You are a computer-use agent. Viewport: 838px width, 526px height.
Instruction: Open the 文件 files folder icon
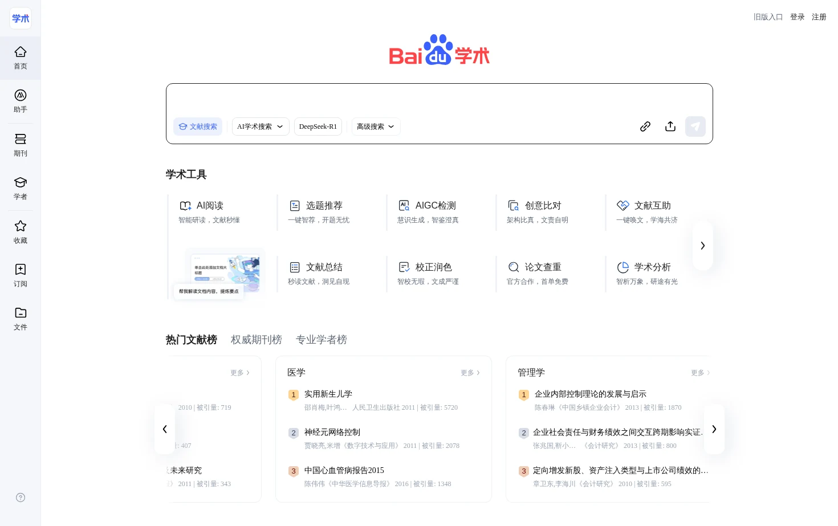pyautogui.click(x=21, y=319)
